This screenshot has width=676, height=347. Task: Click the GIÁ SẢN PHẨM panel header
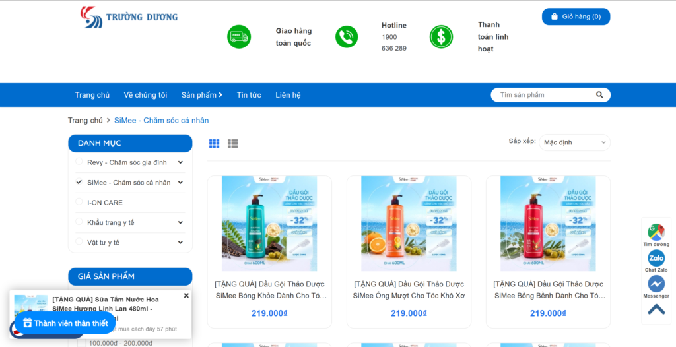click(x=130, y=276)
